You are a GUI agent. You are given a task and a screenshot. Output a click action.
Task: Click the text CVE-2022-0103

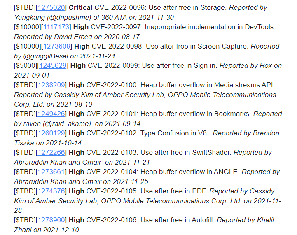(111, 152)
